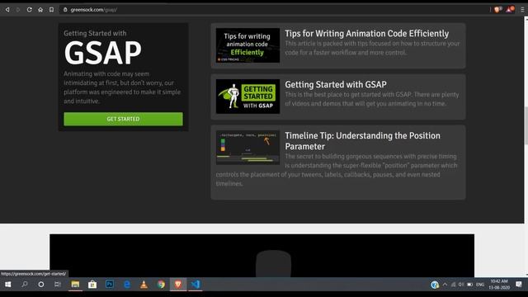Click the Timeline Tip article thumbnail
The height and width of the screenshot is (297, 528).
(x=247, y=148)
